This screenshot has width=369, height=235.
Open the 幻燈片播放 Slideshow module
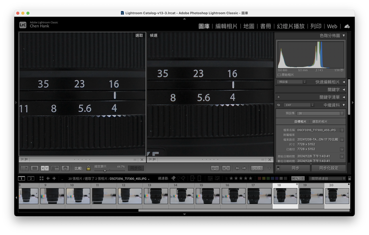(x=290, y=26)
